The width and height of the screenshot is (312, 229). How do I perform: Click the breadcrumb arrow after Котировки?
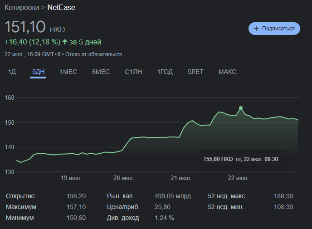(x=43, y=7)
